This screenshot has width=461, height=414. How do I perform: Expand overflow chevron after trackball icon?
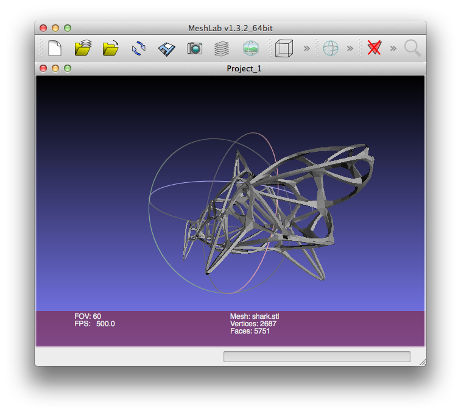(x=350, y=48)
